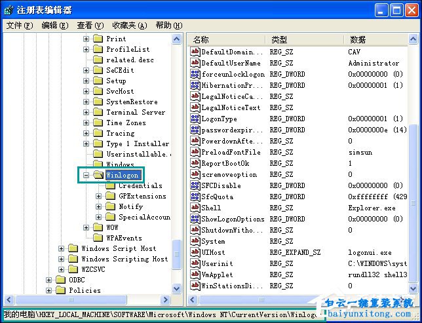Click the Administrator data value
The height and width of the screenshot is (323, 422).
click(x=374, y=63)
